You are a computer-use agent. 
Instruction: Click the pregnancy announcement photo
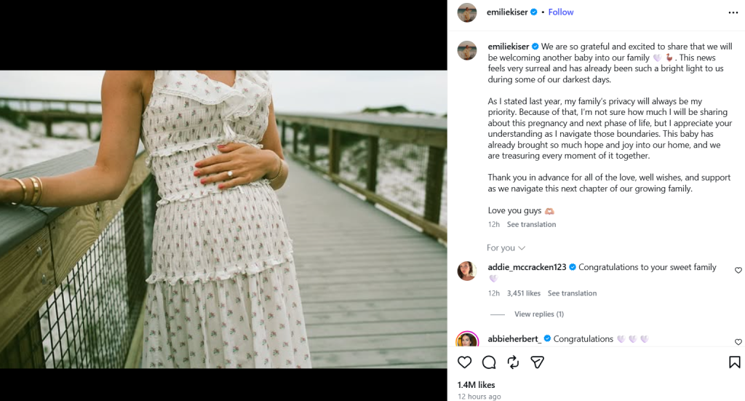[x=223, y=219]
